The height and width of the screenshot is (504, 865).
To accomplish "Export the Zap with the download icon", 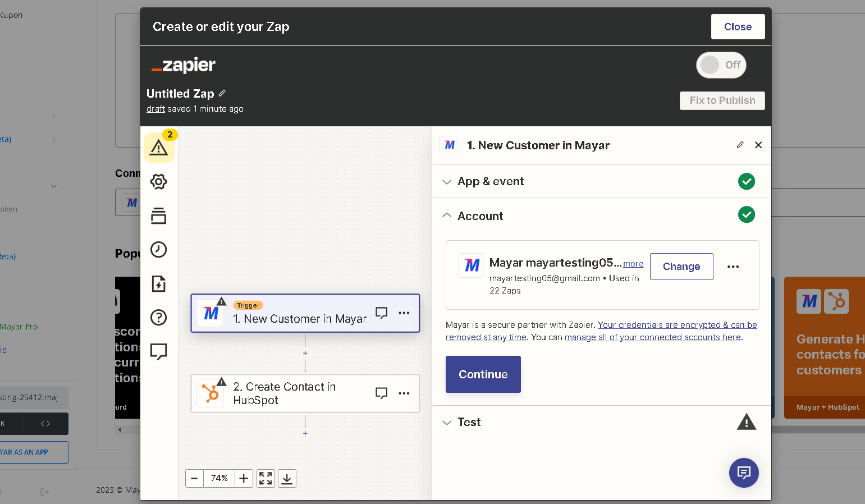I will click(x=287, y=478).
